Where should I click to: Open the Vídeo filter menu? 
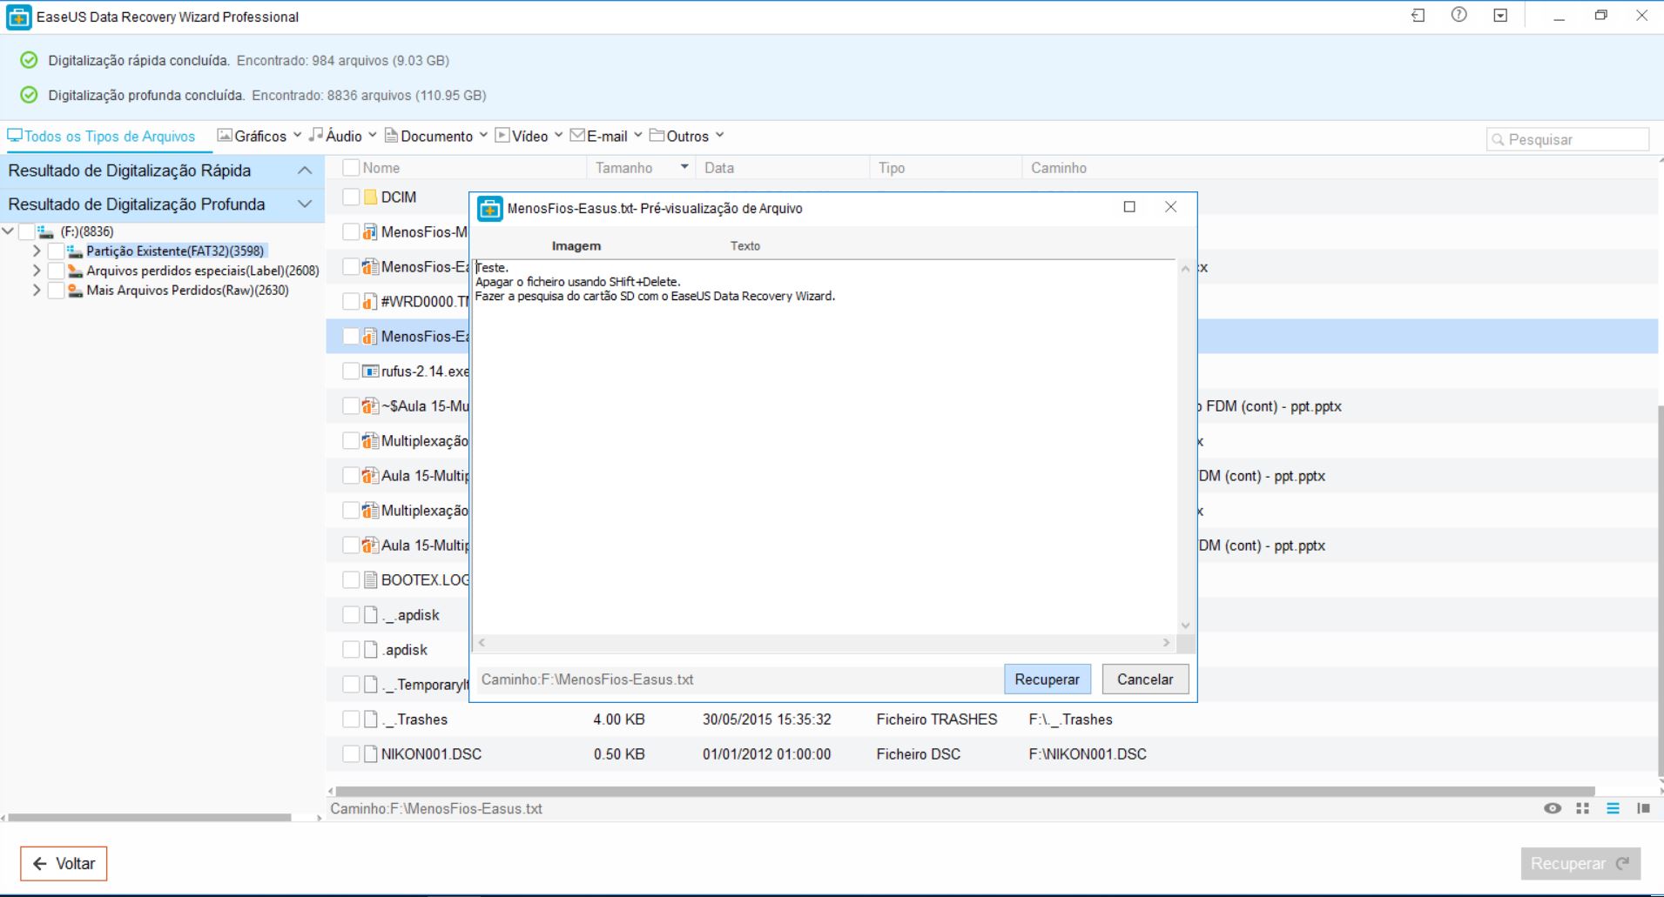click(x=529, y=136)
